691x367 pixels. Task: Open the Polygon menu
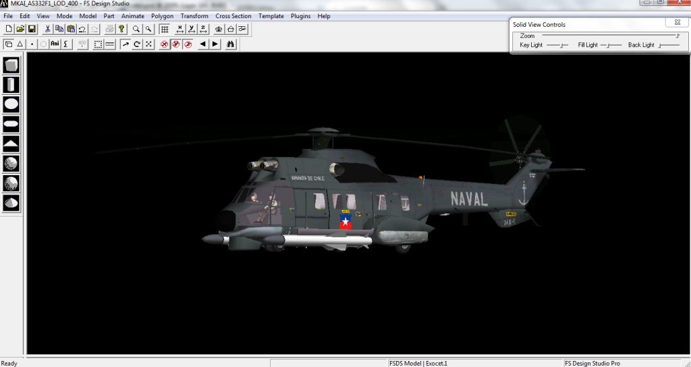coord(162,16)
